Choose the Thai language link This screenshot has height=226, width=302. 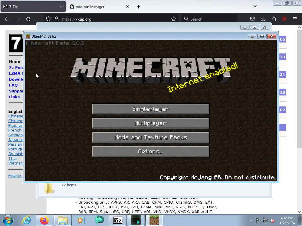click(12, 159)
